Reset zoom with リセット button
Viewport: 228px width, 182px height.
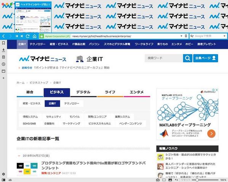point(185,180)
